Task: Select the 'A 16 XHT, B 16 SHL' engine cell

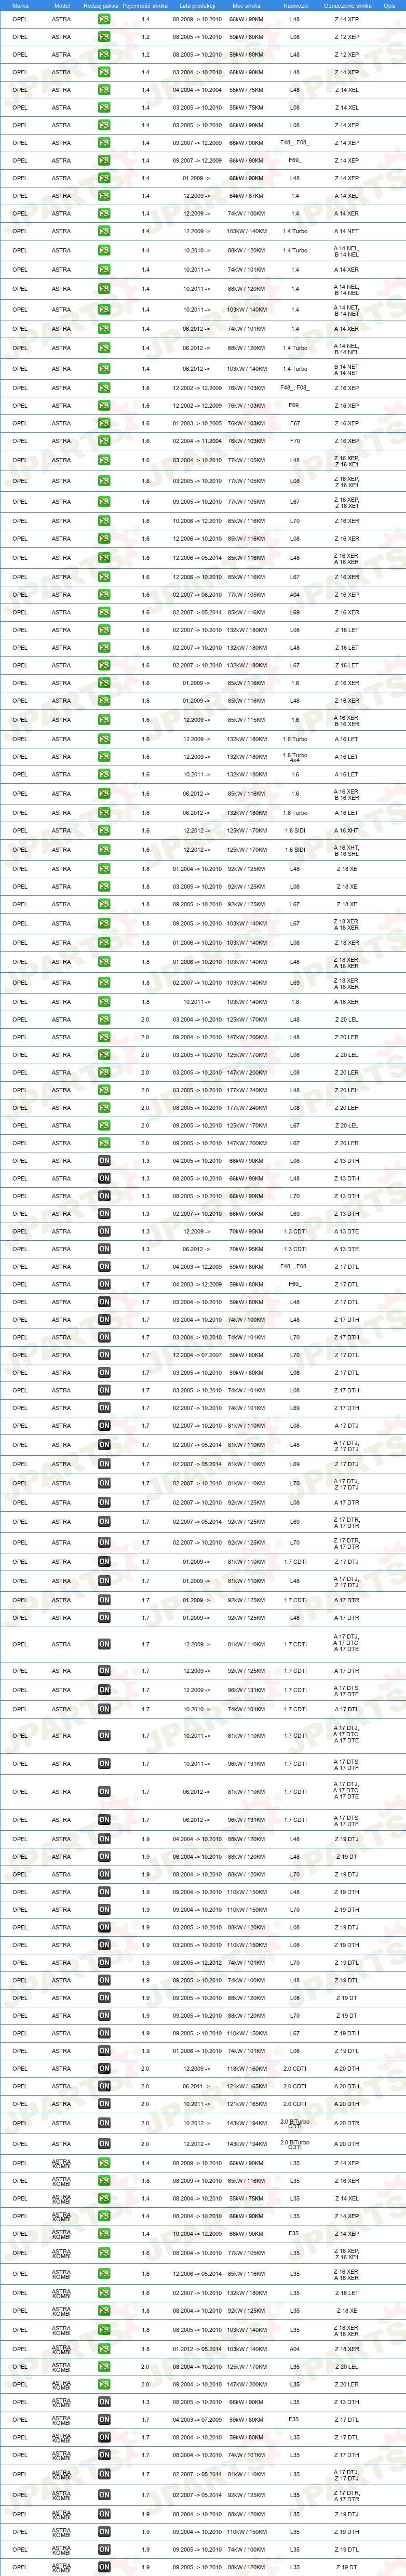Action: click(x=347, y=850)
